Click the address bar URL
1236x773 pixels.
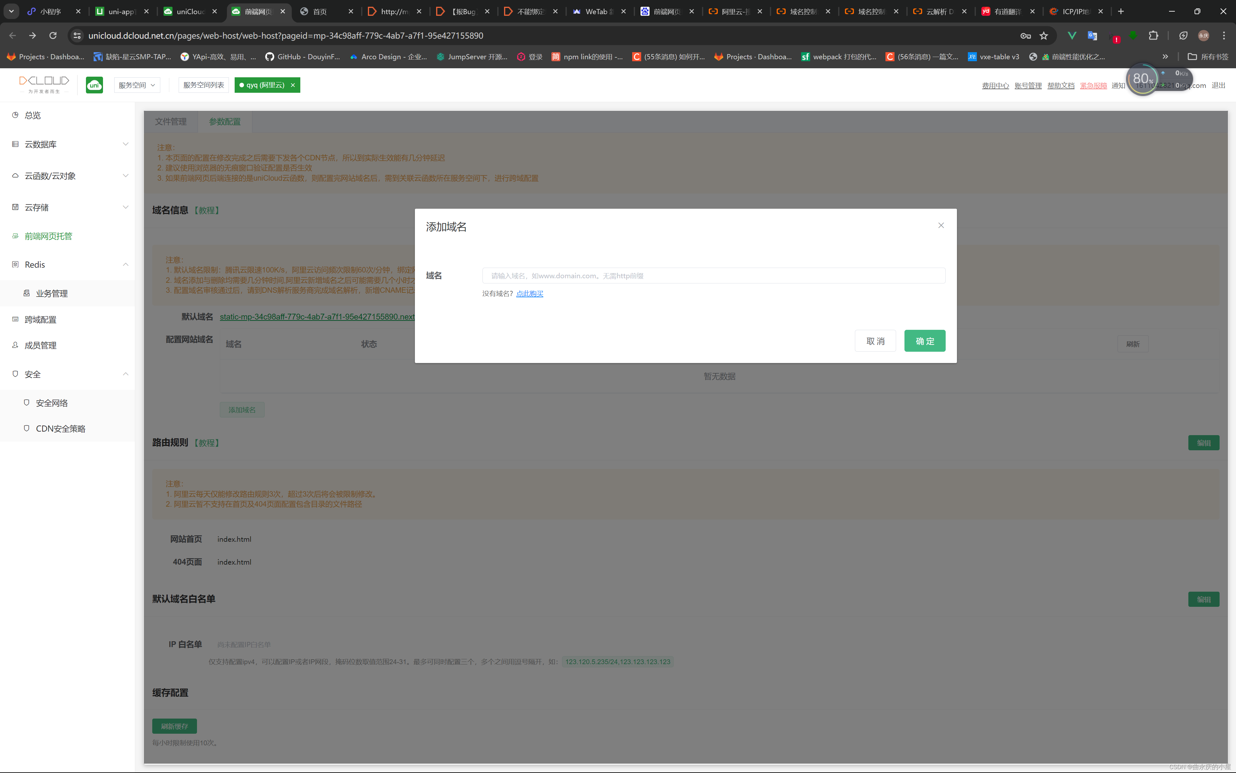[x=286, y=35]
